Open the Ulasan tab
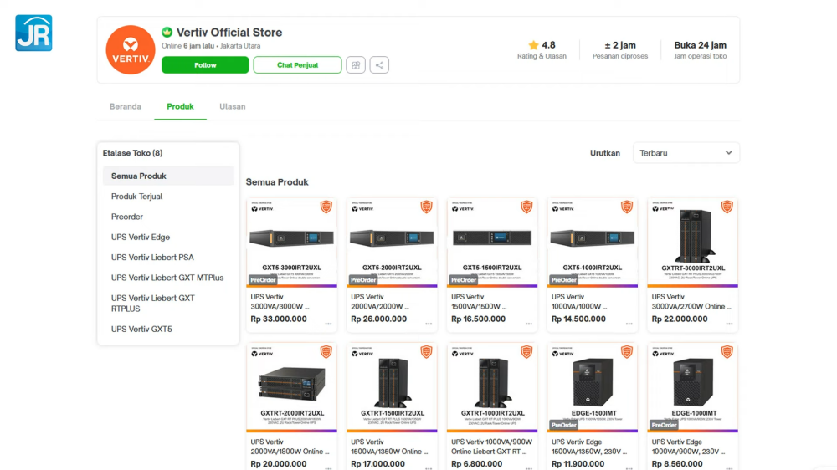The image size is (837, 470). [232, 107]
